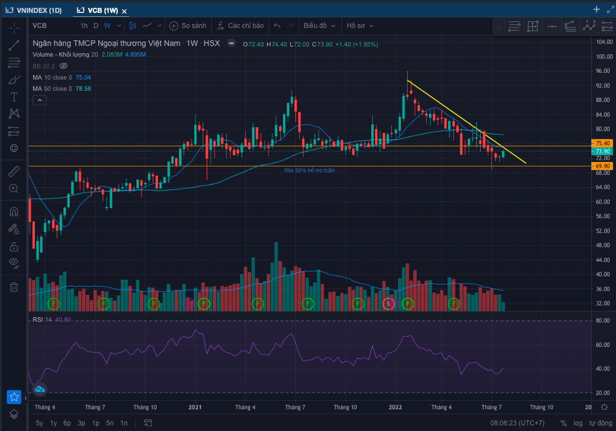This screenshot has height=431, width=616.
Task: Open the object tree layers icon
Action: click(13, 414)
